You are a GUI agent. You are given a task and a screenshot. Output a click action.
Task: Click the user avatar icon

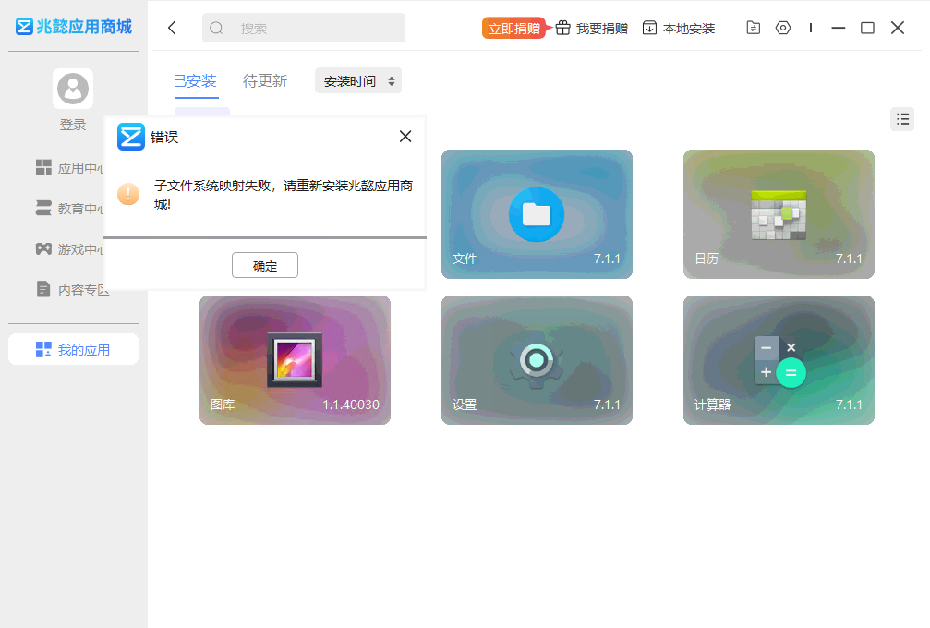73,89
